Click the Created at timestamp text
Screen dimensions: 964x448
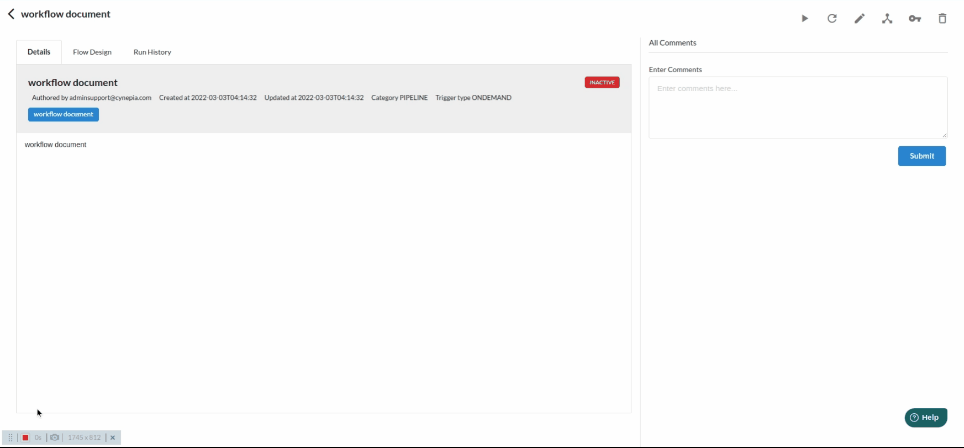pos(208,98)
